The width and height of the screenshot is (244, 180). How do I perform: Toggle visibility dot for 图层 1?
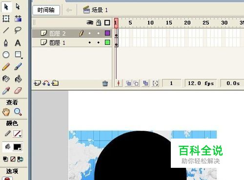pyautogui.click(x=90, y=42)
